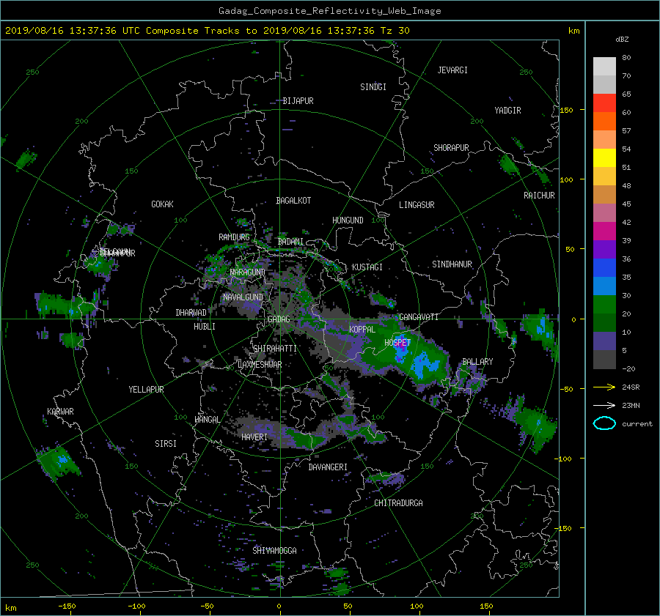This screenshot has width=660, height=616.
Task: Select the dark gray 5 to -20 dBZ swatch
Action: (x=604, y=359)
